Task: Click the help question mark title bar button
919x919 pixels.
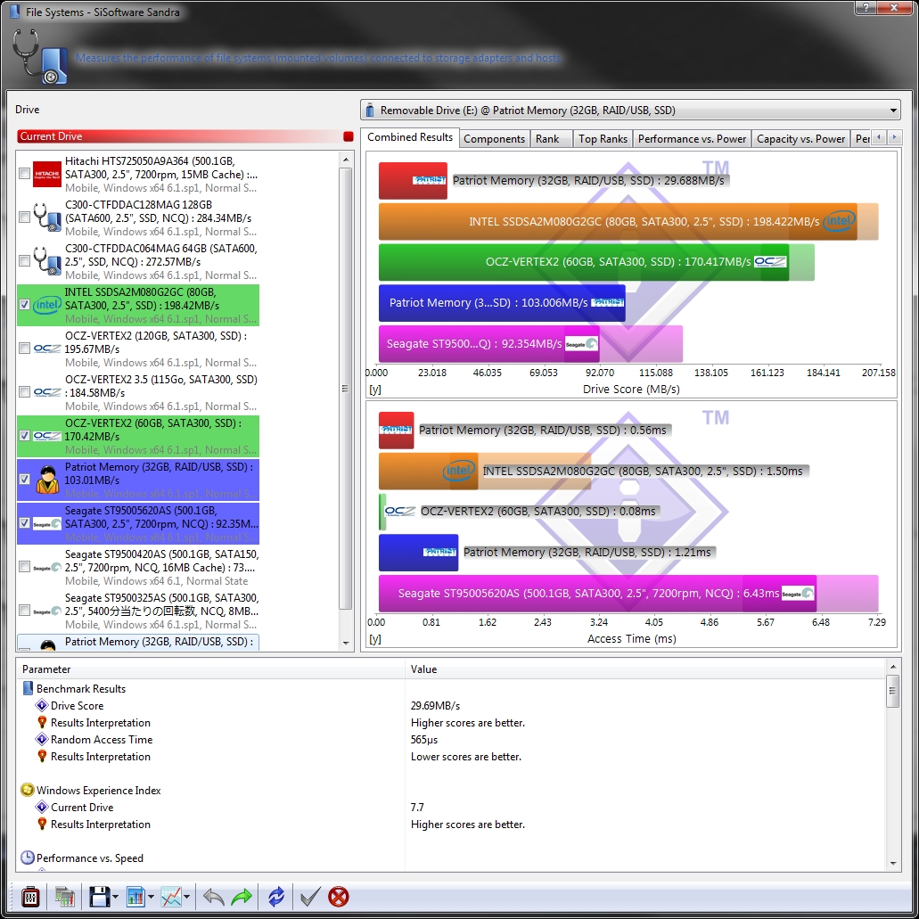Action: [x=866, y=8]
